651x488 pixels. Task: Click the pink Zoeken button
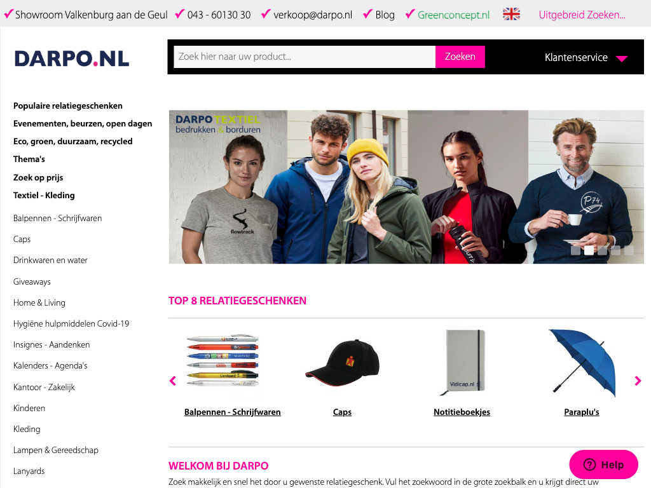click(460, 57)
